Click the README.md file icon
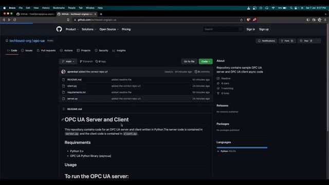Screen dimensions: 329x185 [63, 80]
